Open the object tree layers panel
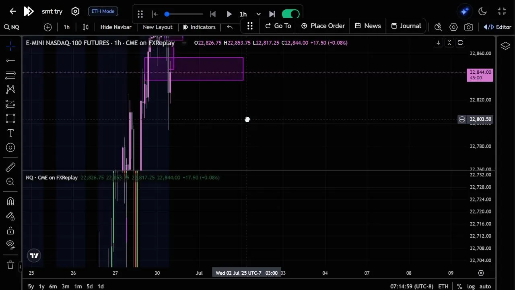The image size is (515, 290). click(x=505, y=46)
